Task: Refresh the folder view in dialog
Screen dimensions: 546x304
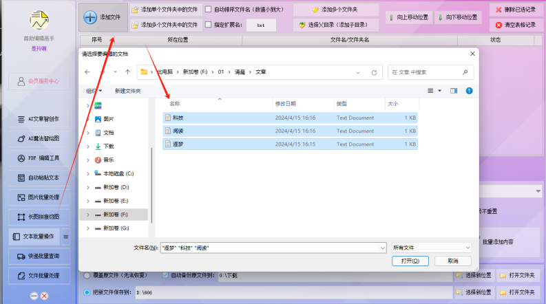Action: click(x=374, y=72)
